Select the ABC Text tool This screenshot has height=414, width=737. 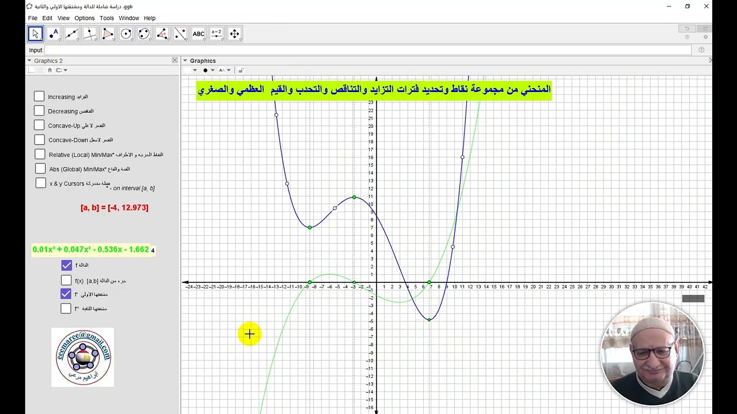click(x=198, y=34)
